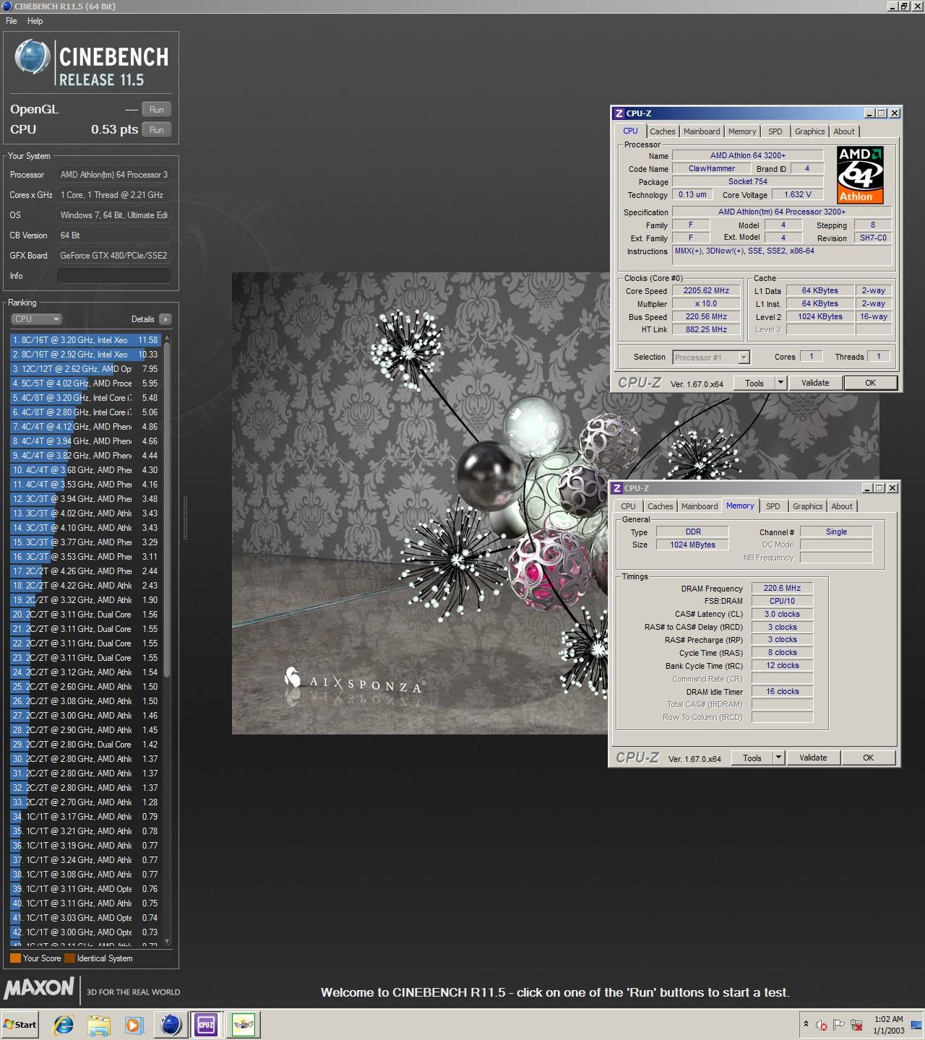This screenshot has width=925, height=1040.
Task: Open SPD tab in upper CPU-Z window
Action: coord(775,131)
